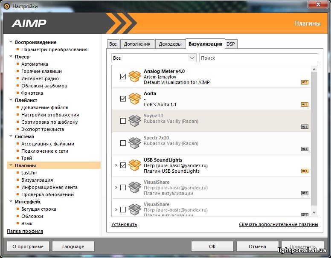Click the Language button

(x=73, y=246)
